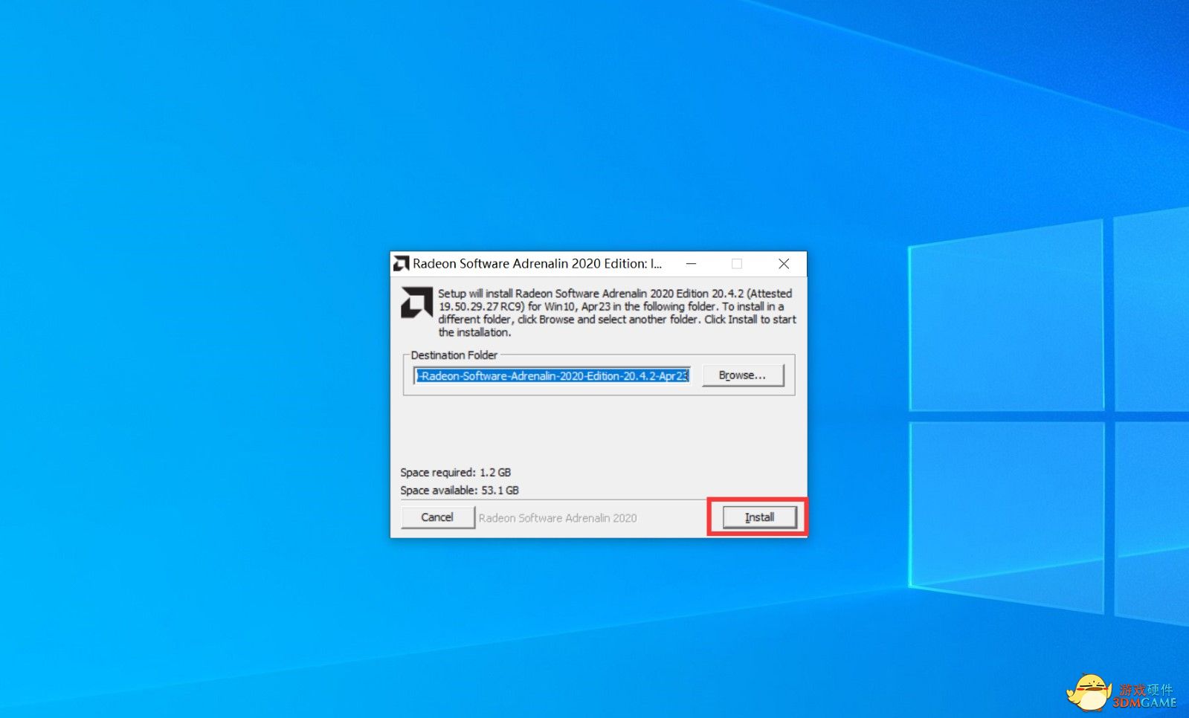1189x718 pixels.
Task: Click the 'Destination Folder' group label
Action: pos(454,355)
